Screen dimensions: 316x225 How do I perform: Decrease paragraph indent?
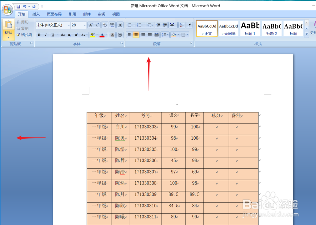[x=158, y=25]
